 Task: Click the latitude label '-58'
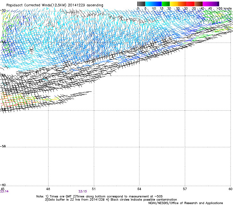(3, 146)
